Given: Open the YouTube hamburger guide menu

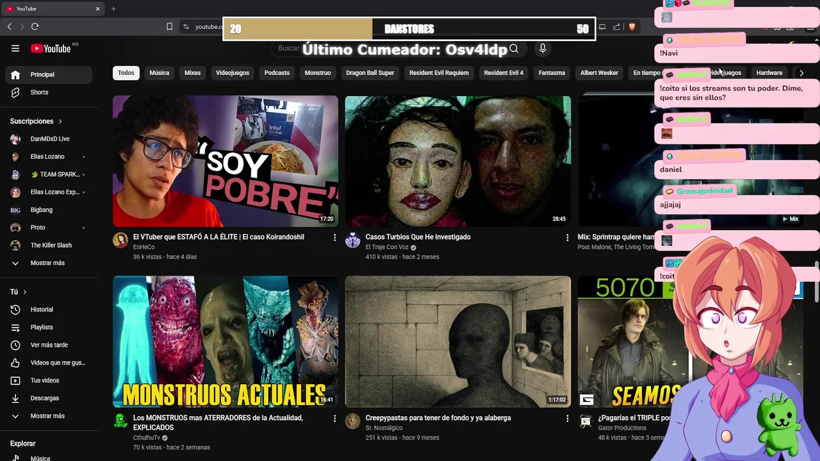Looking at the screenshot, I should [x=15, y=49].
